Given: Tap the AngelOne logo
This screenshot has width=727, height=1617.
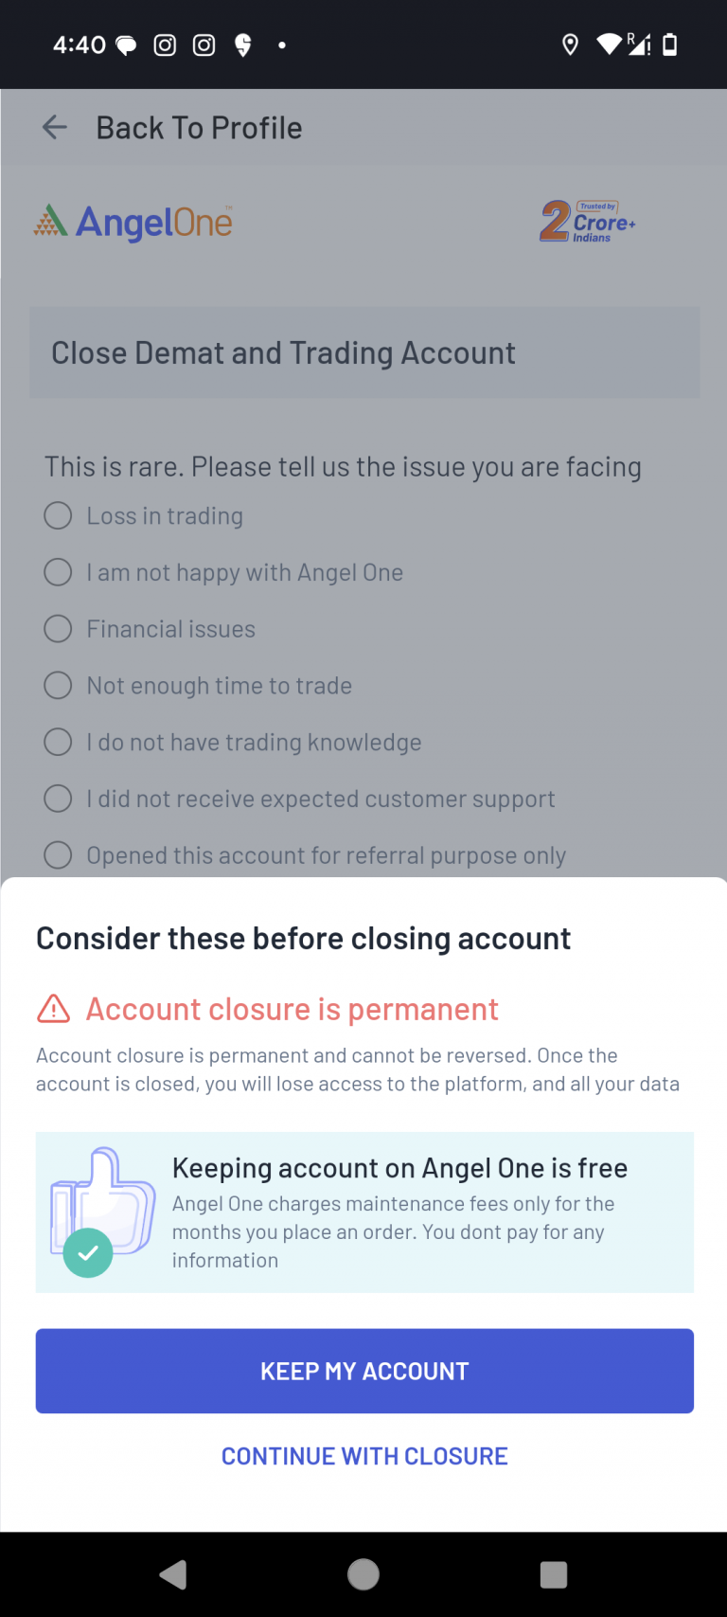Looking at the screenshot, I should [x=132, y=222].
